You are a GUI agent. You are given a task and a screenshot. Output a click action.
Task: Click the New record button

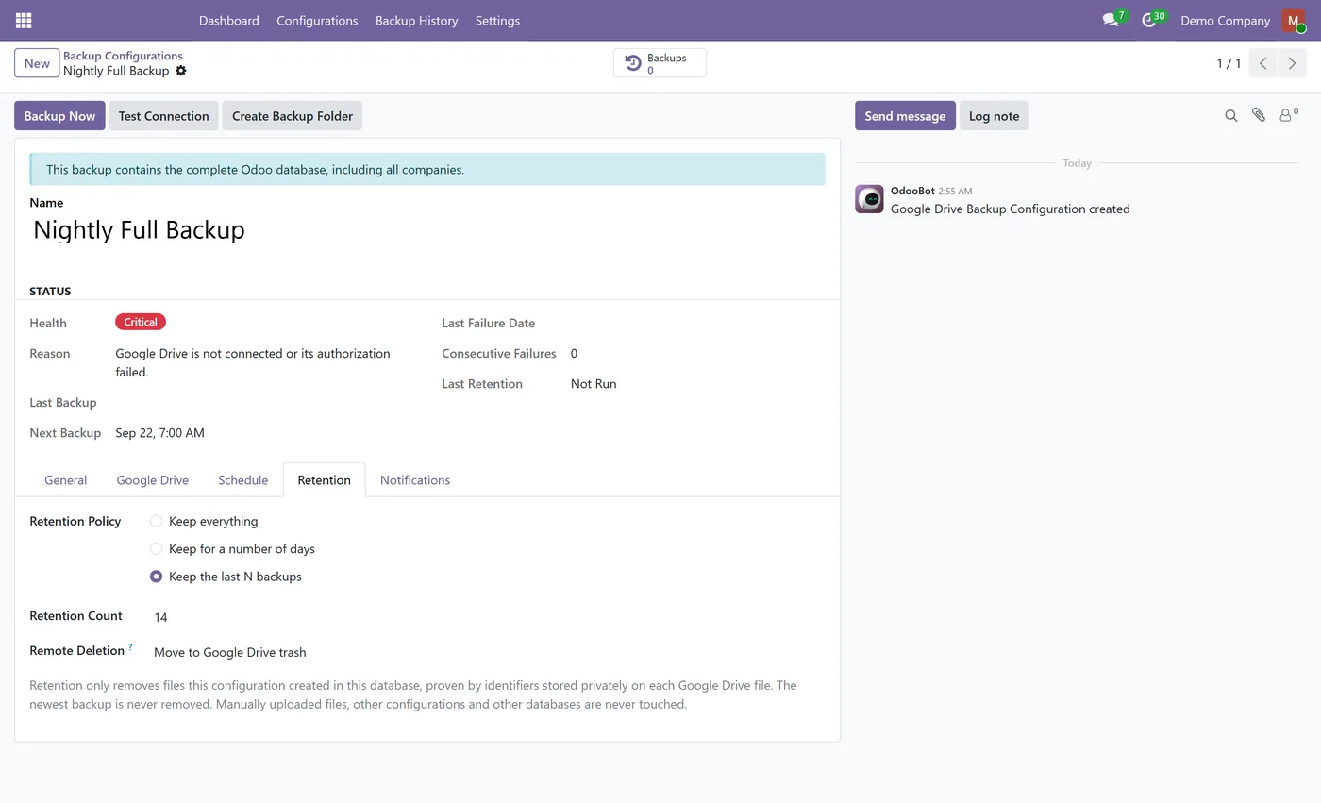pos(37,63)
